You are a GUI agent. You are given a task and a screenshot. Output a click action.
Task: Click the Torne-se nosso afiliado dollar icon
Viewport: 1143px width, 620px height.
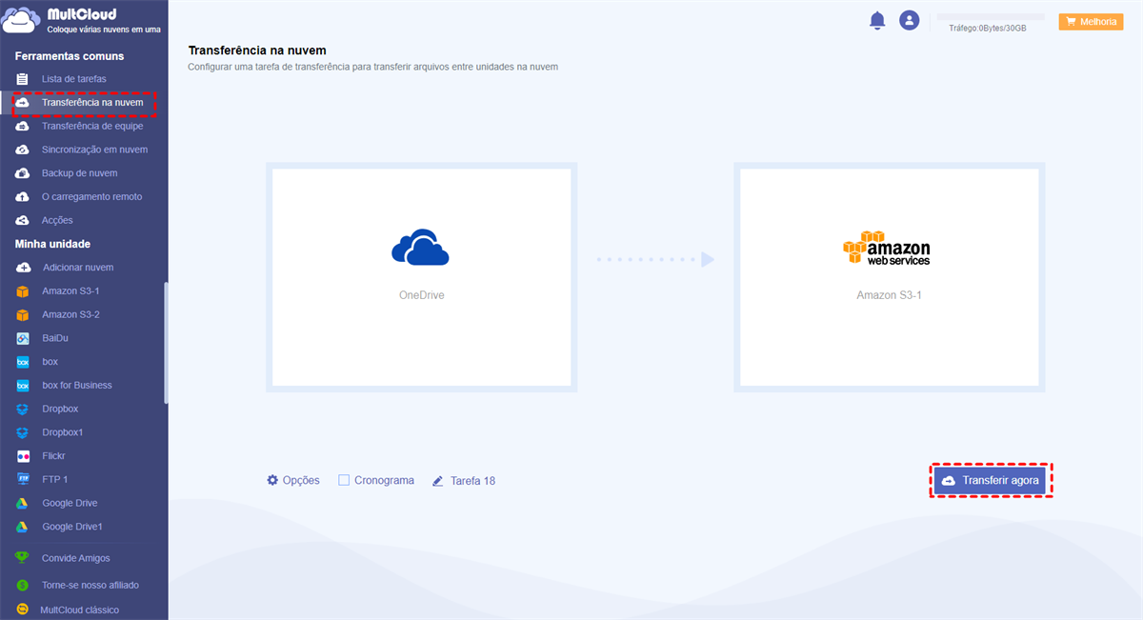click(23, 585)
